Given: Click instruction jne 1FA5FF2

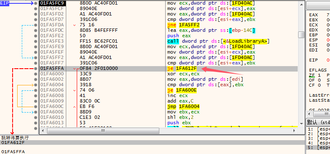Looking at the screenshot, I should pos(183,25).
